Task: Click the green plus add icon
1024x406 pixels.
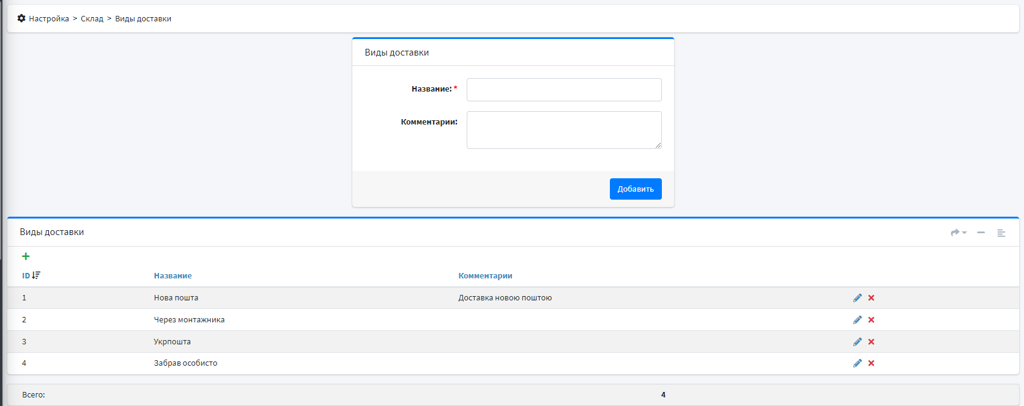Action: pyautogui.click(x=26, y=256)
